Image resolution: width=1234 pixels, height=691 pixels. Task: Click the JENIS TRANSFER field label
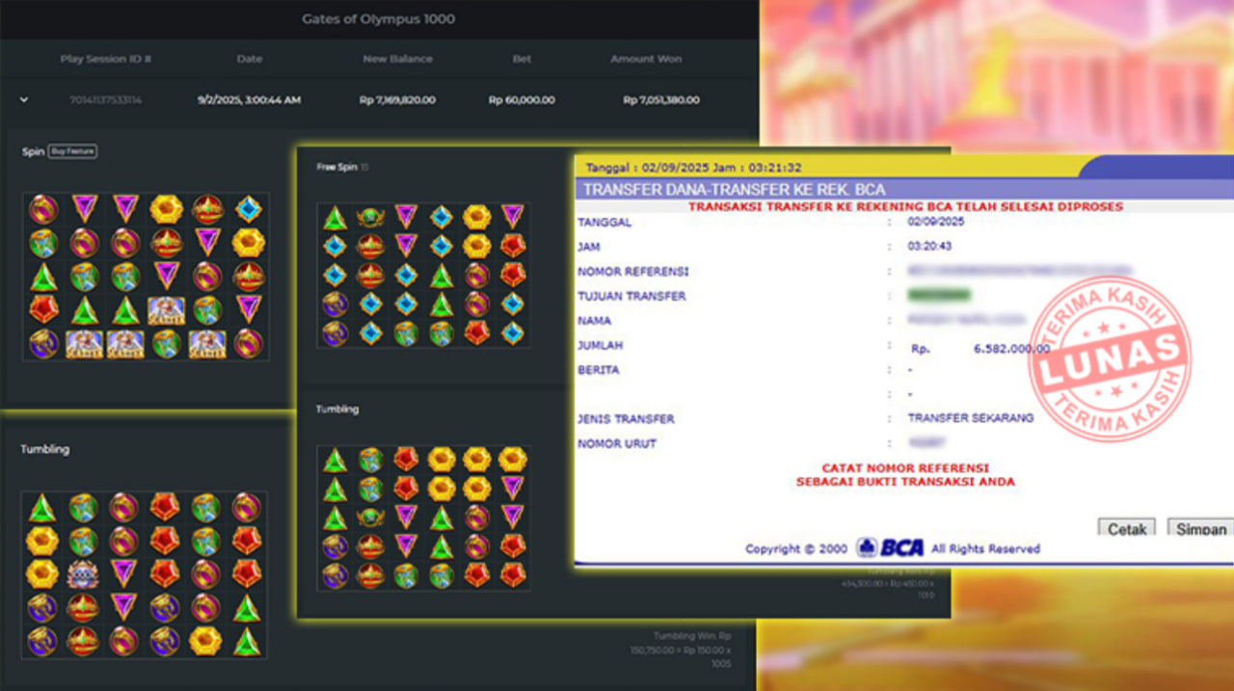tap(626, 419)
